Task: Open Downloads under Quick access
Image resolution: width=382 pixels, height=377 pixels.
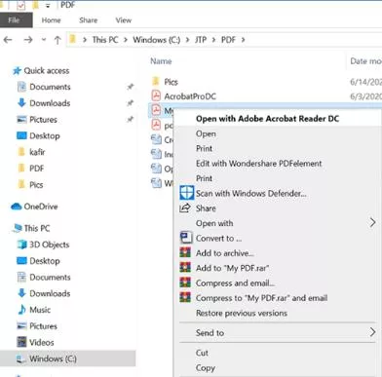Action: (x=50, y=103)
